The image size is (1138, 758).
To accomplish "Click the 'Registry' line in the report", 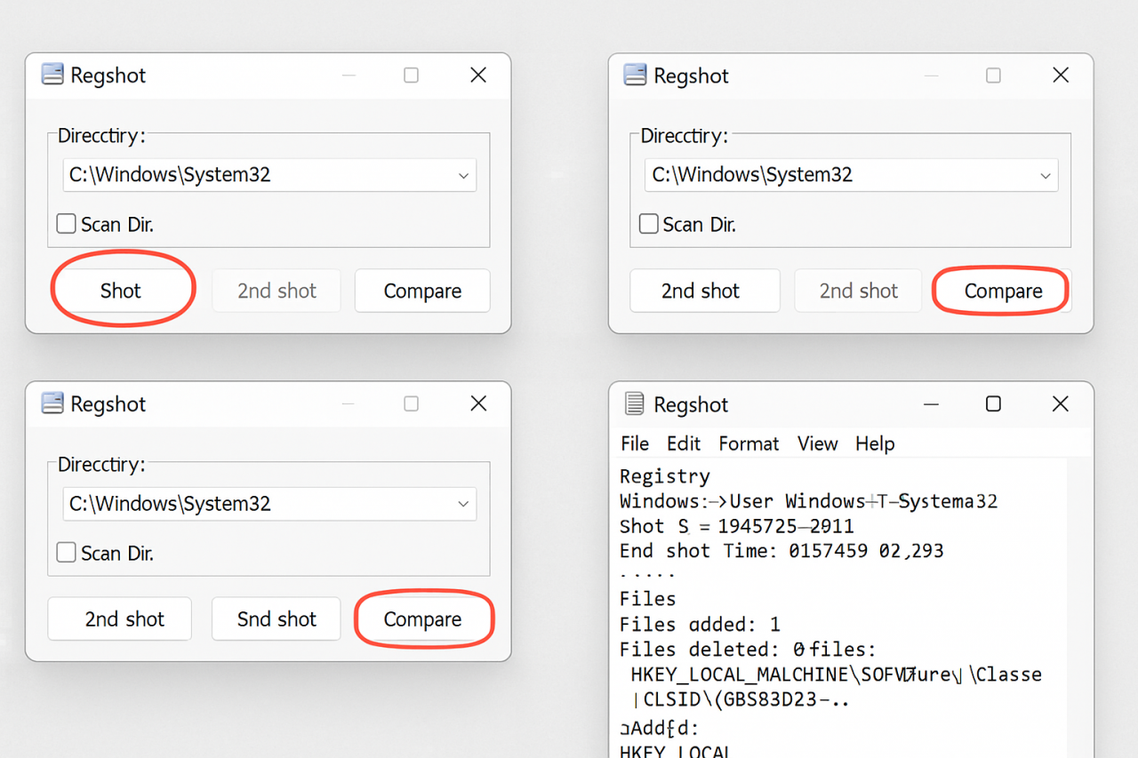I will (x=665, y=476).
